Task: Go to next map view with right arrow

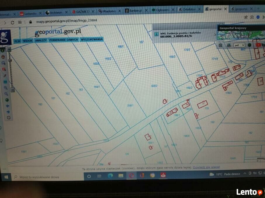Action: click(x=8, y=112)
